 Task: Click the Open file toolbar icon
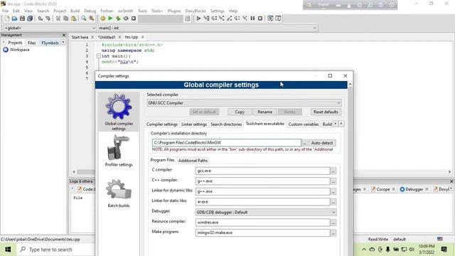(x=14, y=18)
